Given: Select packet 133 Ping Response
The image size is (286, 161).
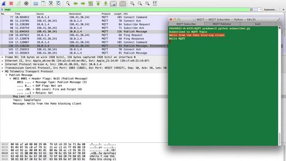Looking at the screenshot, I should point(84,39).
